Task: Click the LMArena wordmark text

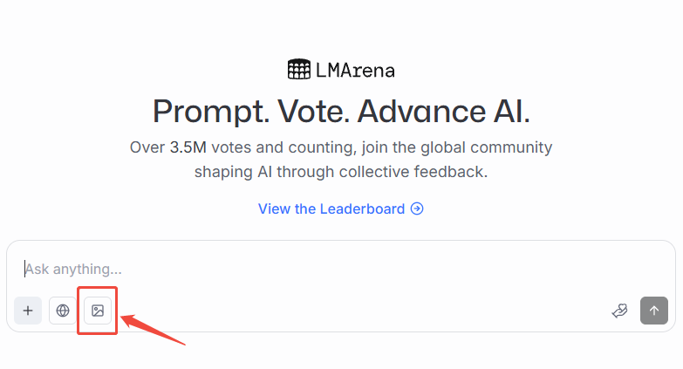Action: click(x=358, y=70)
